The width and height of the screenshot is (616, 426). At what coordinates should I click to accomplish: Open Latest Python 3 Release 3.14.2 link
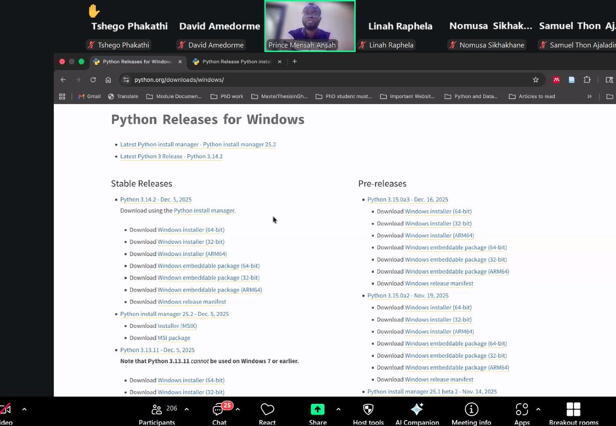click(x=171, y=156)
